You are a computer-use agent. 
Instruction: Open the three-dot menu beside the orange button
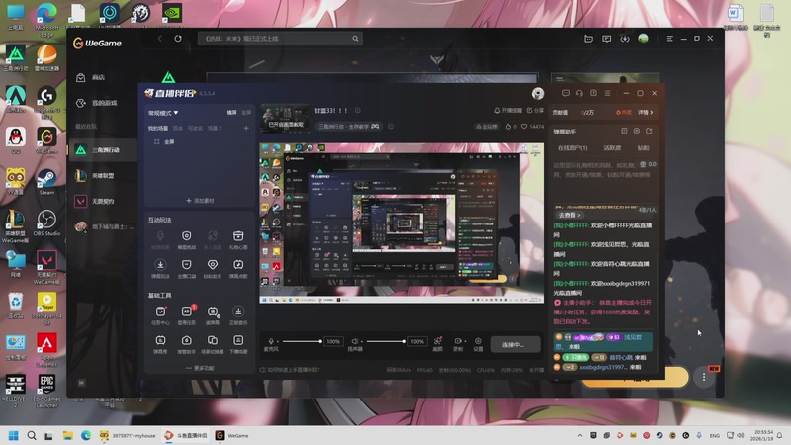(x=704, y=377)
